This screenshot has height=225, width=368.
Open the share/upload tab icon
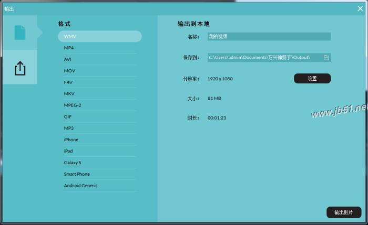click(x=20, y=68)
